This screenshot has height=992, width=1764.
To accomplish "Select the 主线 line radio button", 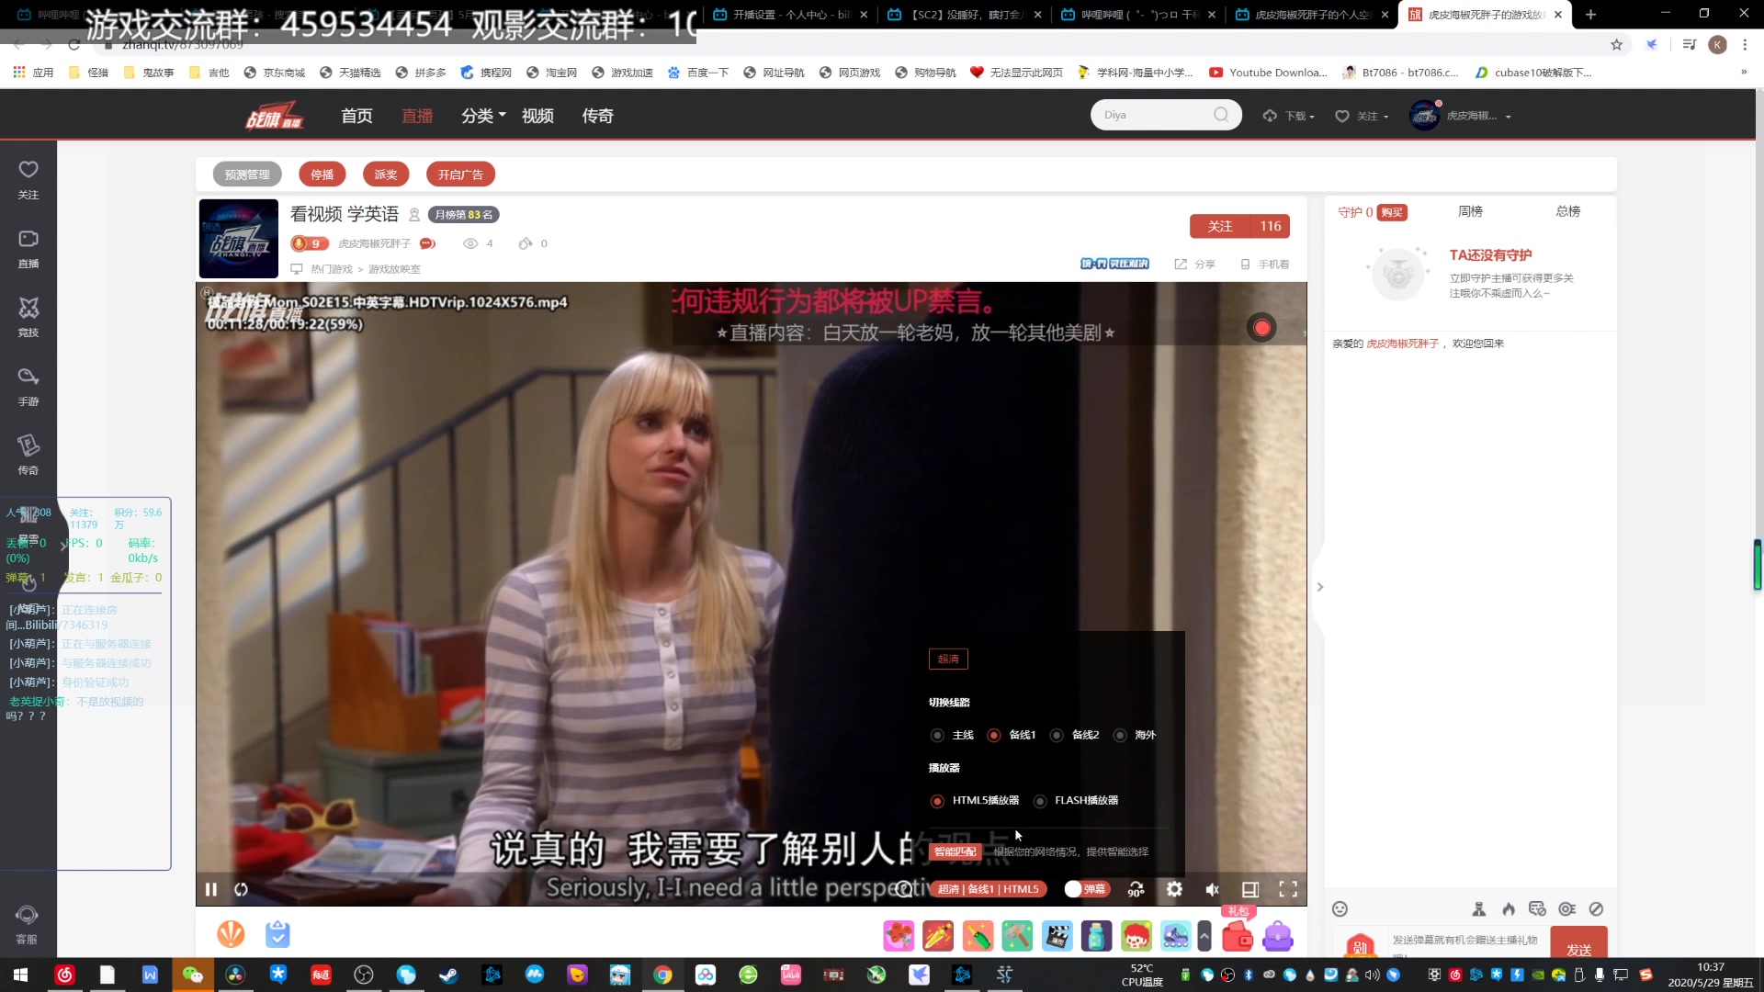I will pos(937,735).
